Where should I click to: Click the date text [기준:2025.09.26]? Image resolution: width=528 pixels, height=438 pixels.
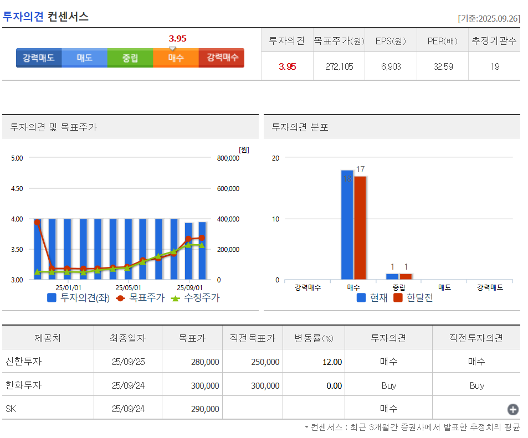tap(489, 18)
